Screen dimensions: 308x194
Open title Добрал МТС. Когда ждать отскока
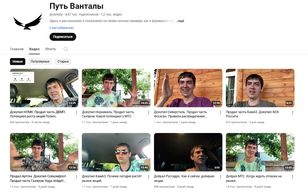(x=254, y=178)
